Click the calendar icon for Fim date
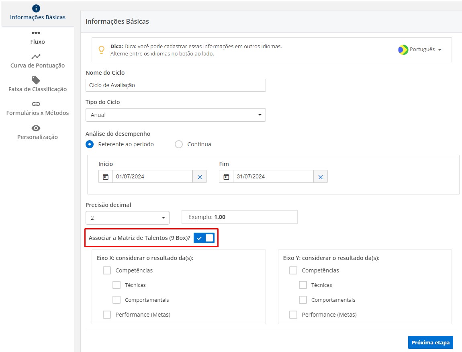Image resolution: width=462 pixels, height=352 pixels. (x=226, y=177)
